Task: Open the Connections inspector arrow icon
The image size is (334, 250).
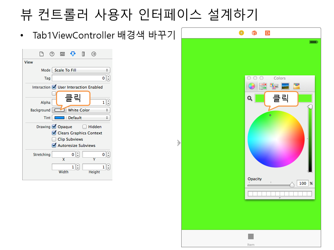Action: (x=94, y=54)
